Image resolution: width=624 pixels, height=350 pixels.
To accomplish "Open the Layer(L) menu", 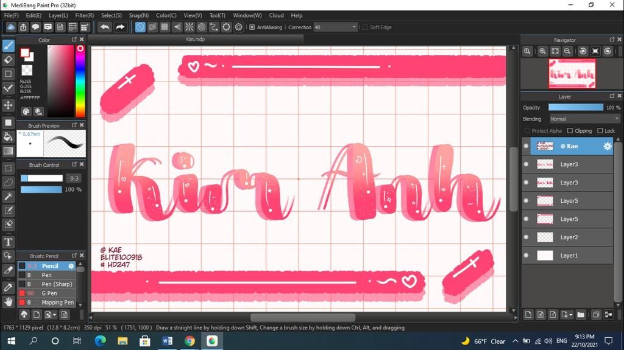I will [x=58, y=15].
